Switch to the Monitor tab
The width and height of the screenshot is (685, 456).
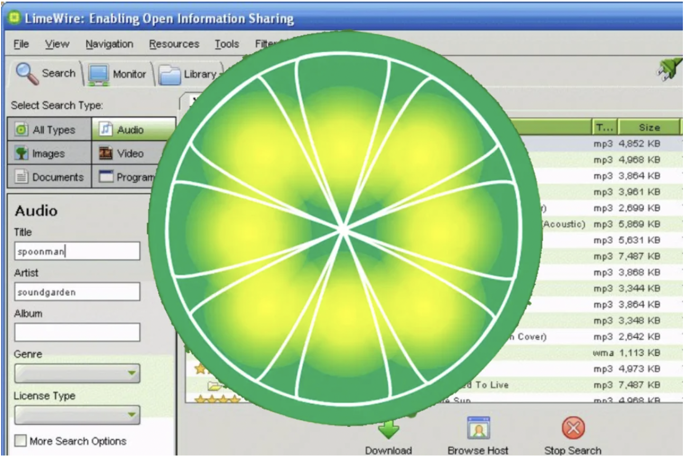(118, 74)
